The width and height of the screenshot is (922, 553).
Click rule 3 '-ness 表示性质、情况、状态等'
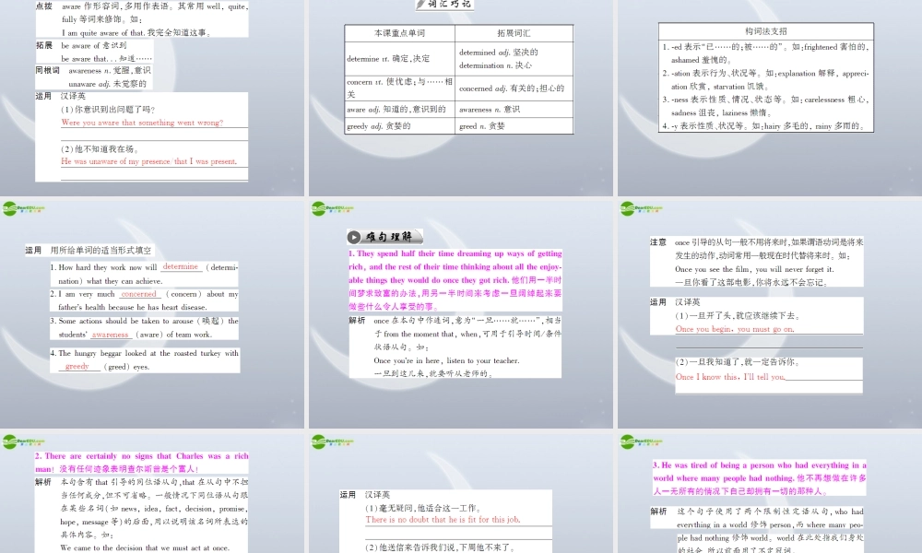765,106
